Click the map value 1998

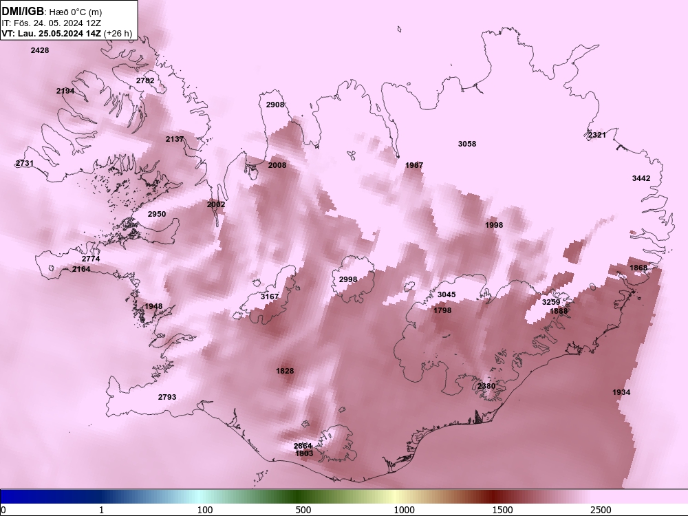click(x=494, y=225)
